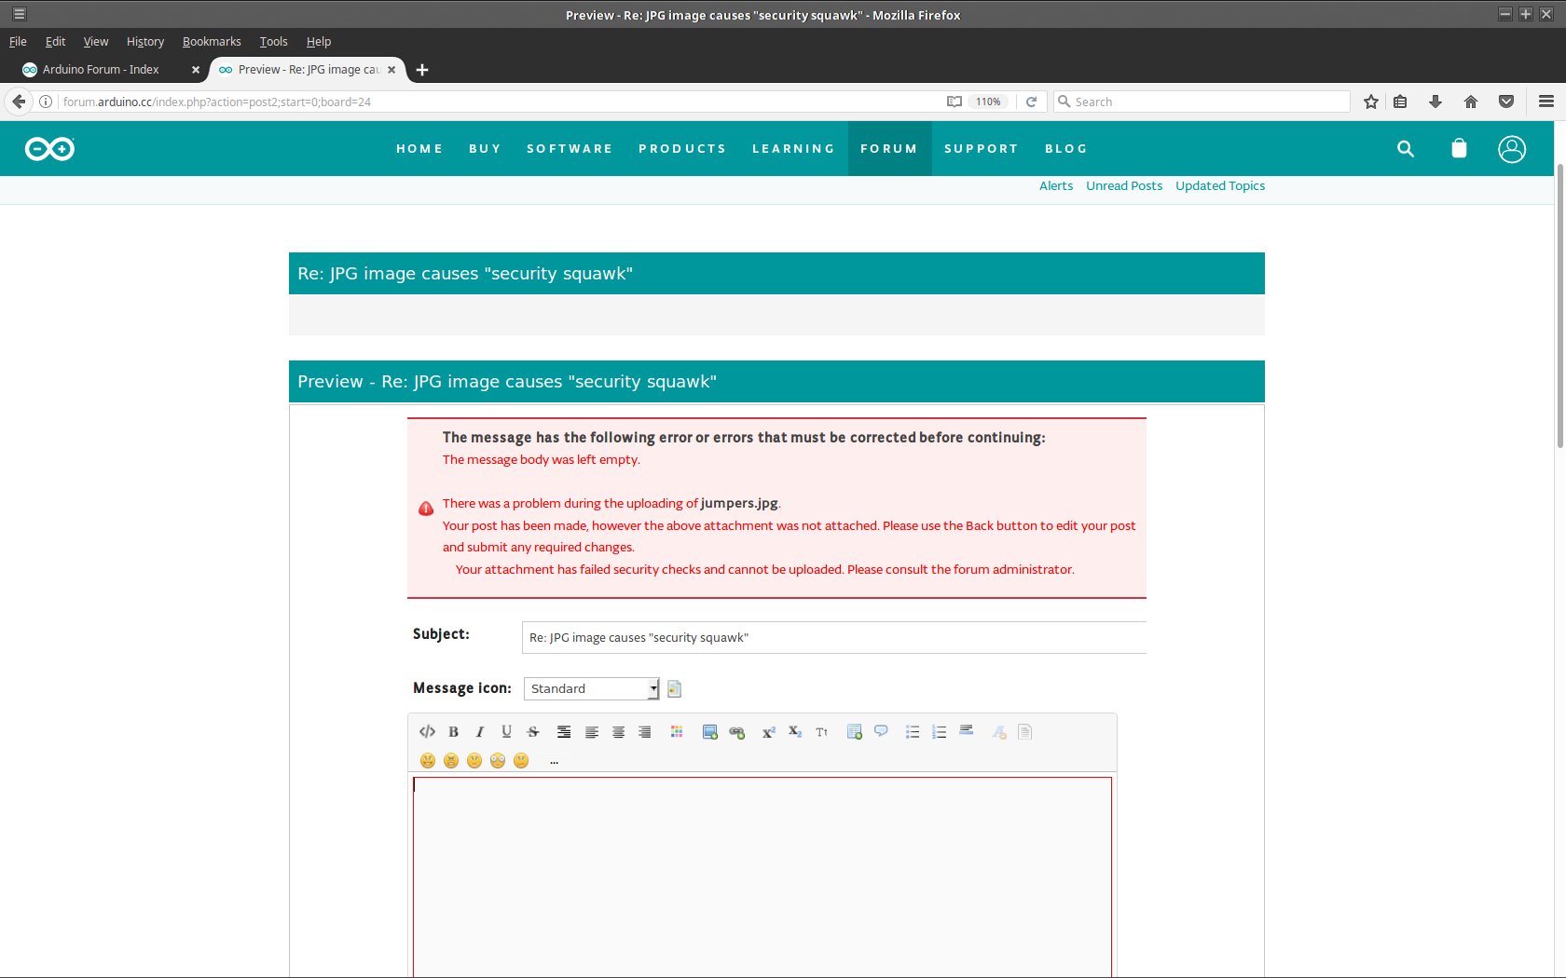Open a new browser tab
Image resolution: width=1566 pixels, height=978 pixels.
(x=422, y=70)
